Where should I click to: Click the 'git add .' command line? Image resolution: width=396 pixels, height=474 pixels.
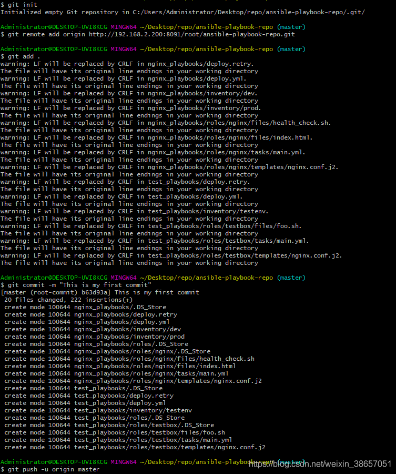click(x=20, y=56)
